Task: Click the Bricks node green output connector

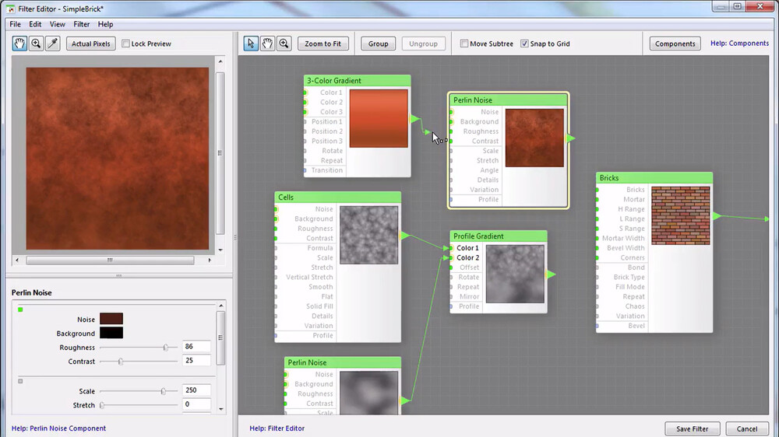Action: pyautogui.click(x=717, y=216)
